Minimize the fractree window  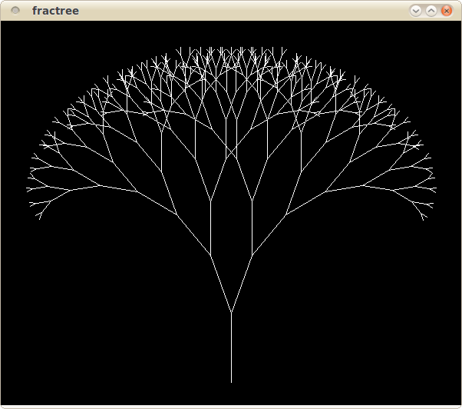[416, 11]
